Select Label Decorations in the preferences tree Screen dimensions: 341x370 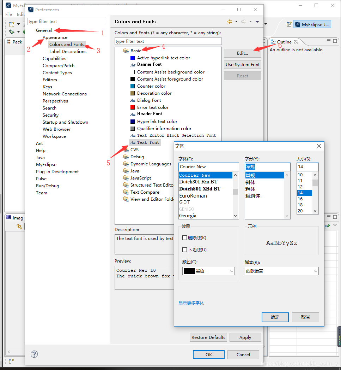coord(68,52)
